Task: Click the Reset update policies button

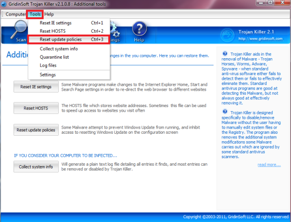Action: tap(36, 130)
